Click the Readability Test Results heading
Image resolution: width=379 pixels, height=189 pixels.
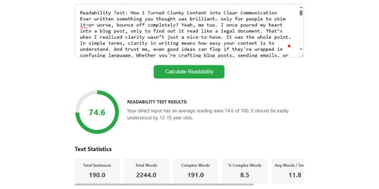(157, 102)
